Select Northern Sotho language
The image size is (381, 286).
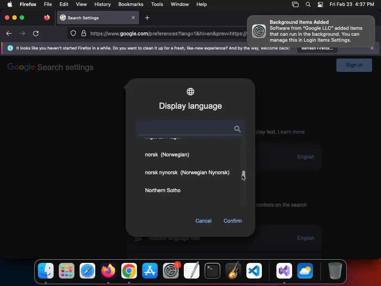(x=163, y=190)
